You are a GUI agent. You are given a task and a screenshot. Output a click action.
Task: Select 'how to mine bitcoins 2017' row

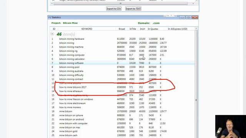(122, 87)
